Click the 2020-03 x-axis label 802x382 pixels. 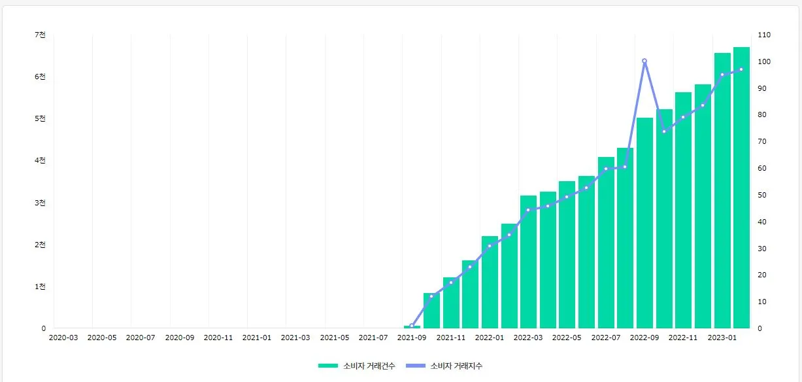click(63, 338)
